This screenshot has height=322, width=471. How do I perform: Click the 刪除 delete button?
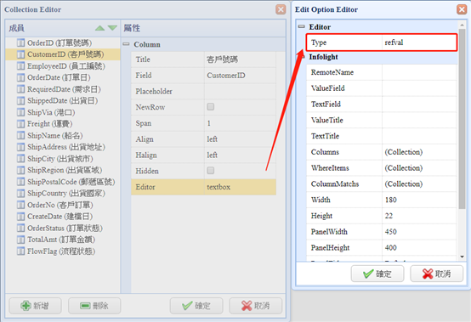pos(94,306)
